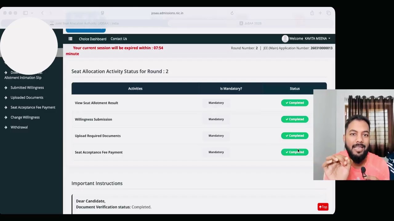Click Completed badge for Willingness Submission
The height and width of the screenshot is (221, 394).
coord(295,119)
